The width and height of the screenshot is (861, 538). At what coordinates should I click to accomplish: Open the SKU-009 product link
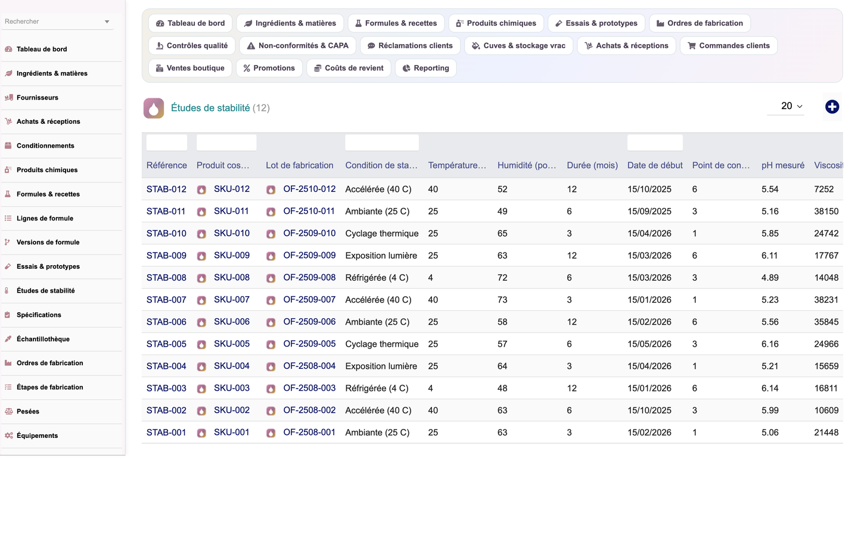click(232, 256)
